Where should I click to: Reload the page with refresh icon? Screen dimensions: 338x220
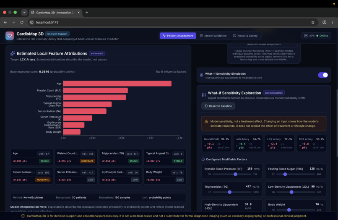22,22
